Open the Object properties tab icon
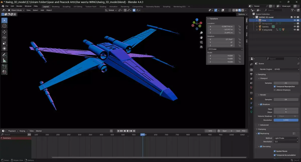Screen dimensions: 301x162 [251, 99]
